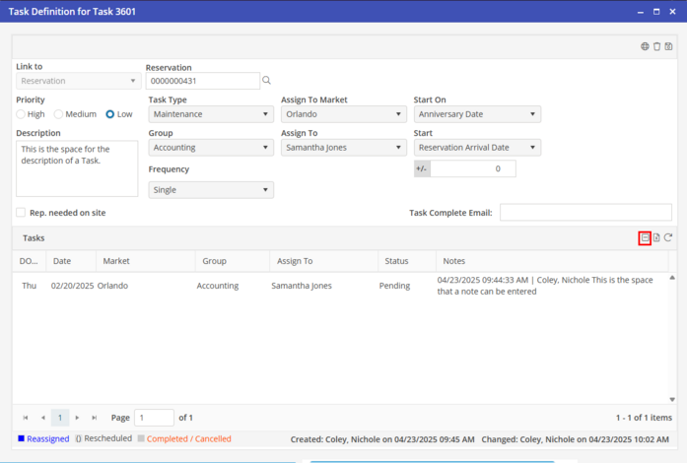Check the Rep. needed on site box

click(x=21, y=213)
